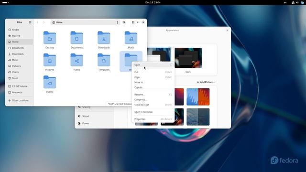Select the Downloads folder icon

pos(104,38)
